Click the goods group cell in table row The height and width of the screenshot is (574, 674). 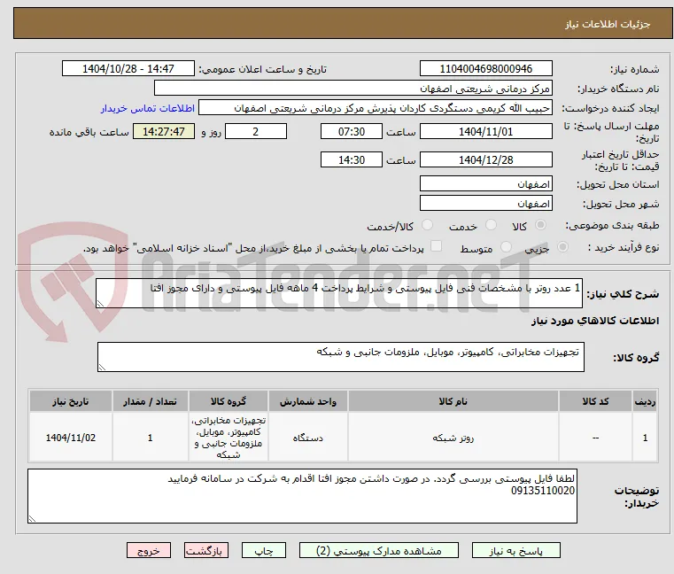[x=229, y=438]
